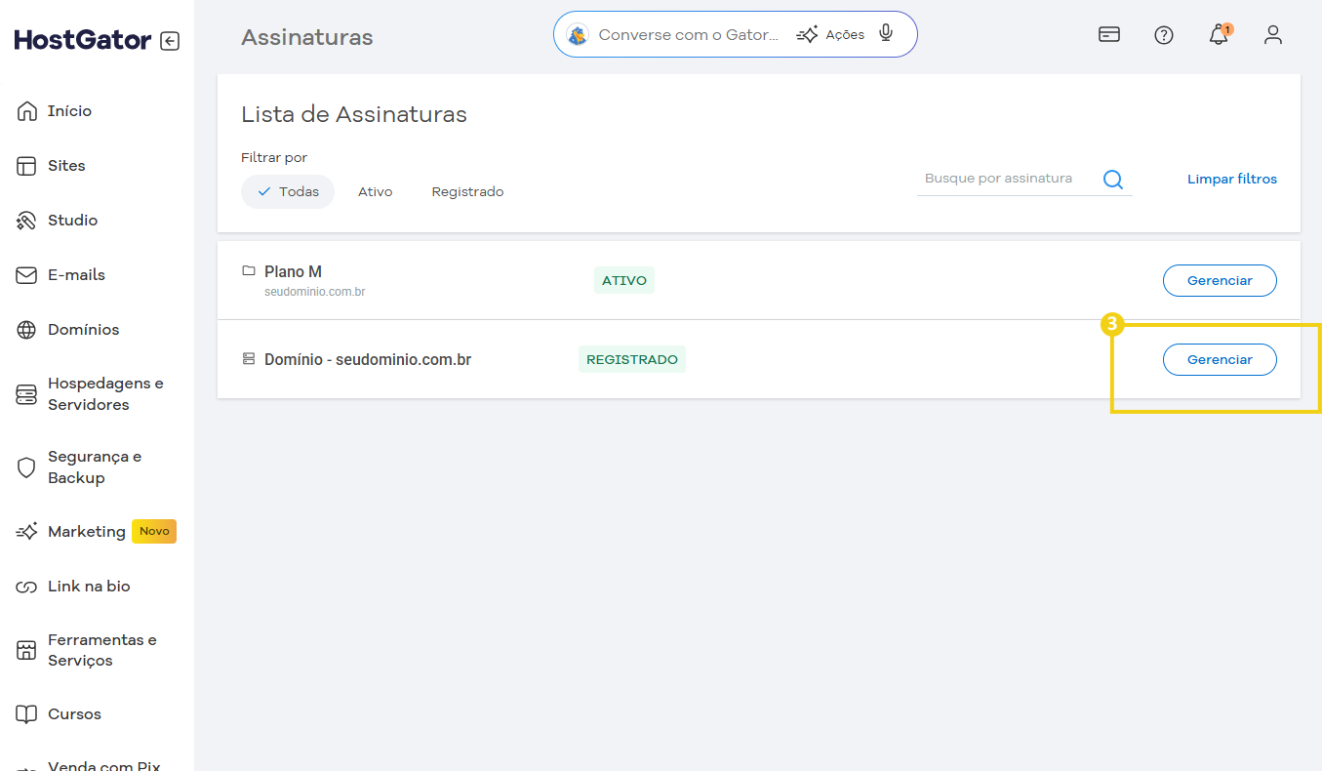This screenshot has width=1322, height=771.
Task: Click the Limpar filtros link
Action: 1231,180
